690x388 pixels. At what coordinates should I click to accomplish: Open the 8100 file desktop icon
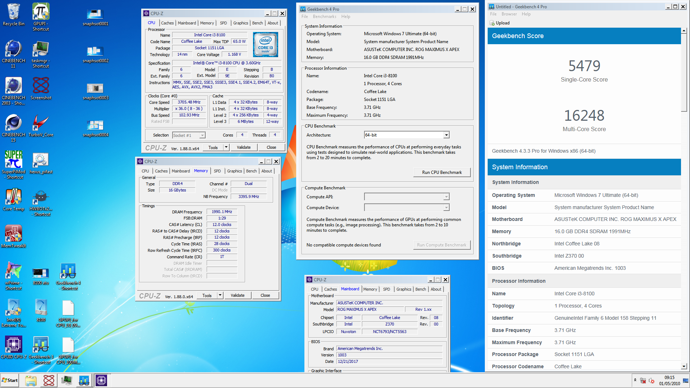41,310
